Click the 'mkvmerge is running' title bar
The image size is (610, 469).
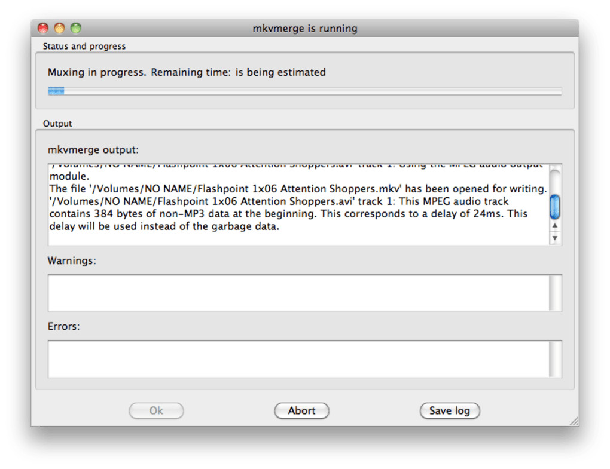(x=304, y=28)
